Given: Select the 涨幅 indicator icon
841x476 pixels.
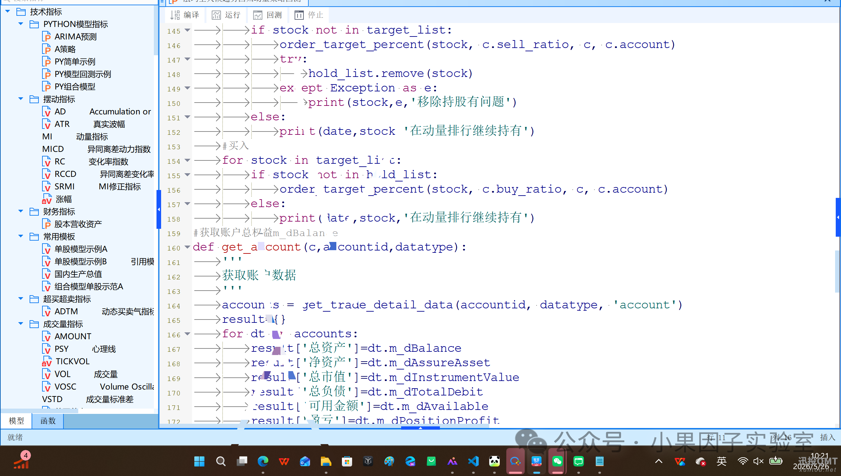Looking at the screenshot, I should [x=46, y=199].
